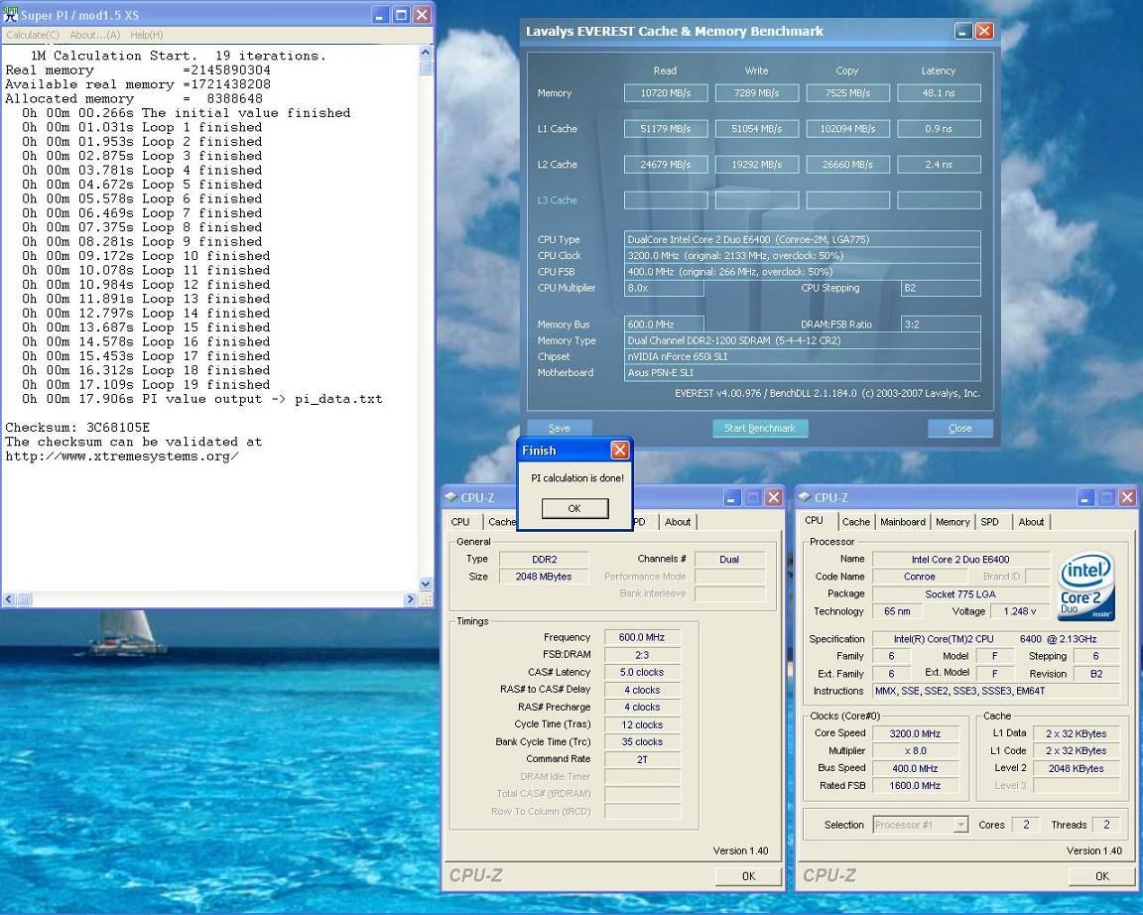Viewport: 1143px width, 915px height.
Task: Click the CPU Clock field showing 3200.0 MHz
Action: (x=802, y=255)
